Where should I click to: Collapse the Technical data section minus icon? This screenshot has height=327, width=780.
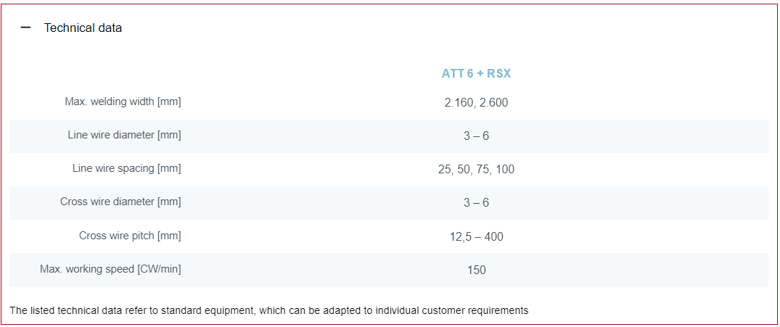[x=26, y=28]
